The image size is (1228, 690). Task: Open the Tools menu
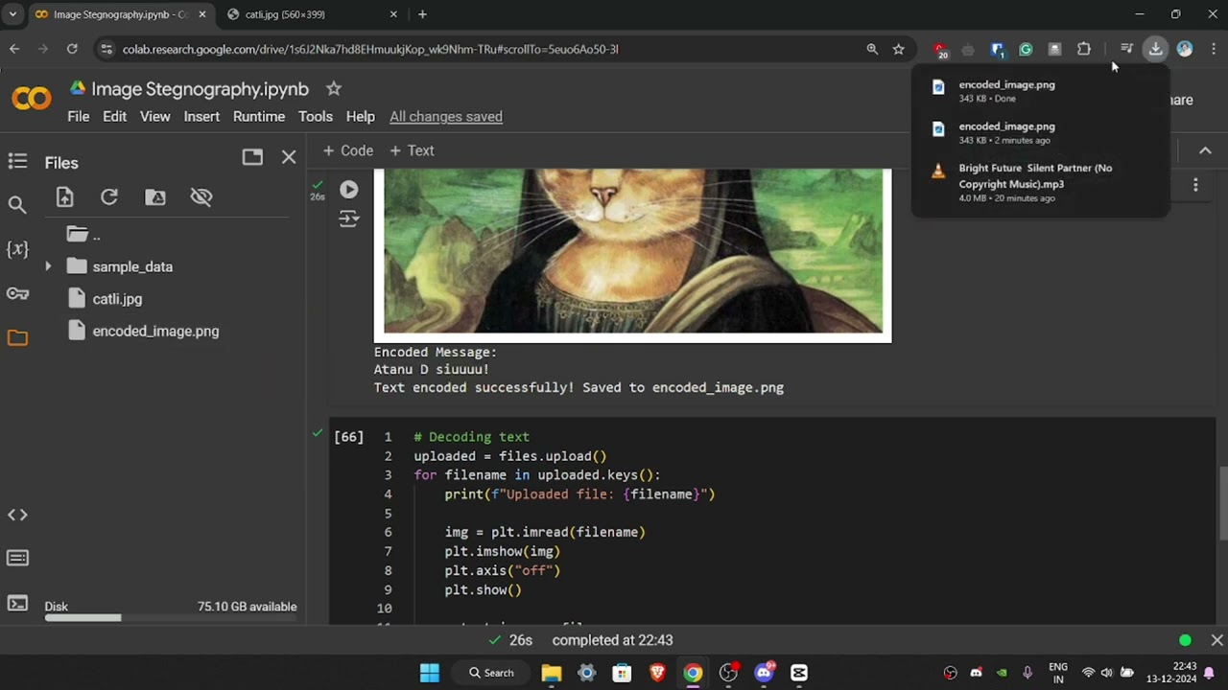pyautogui.click(x=315, y=116)
